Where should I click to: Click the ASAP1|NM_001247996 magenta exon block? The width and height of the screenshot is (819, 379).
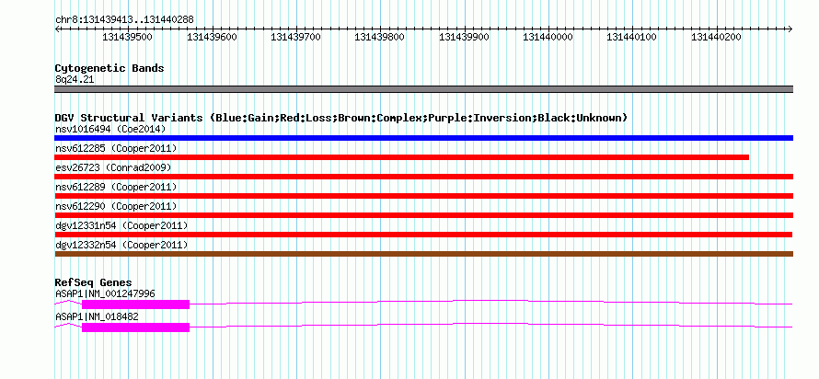point(135,304)
